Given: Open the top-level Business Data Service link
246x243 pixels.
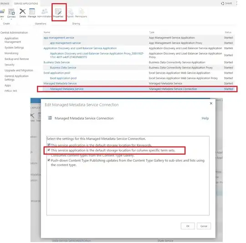Looking at the screenshot, I should click(x=56, y=62).
